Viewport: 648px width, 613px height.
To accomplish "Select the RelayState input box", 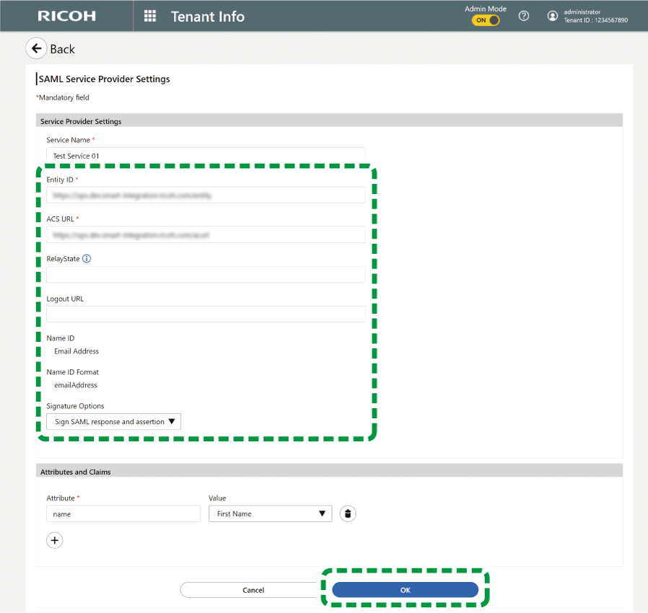I will [206, 275].
